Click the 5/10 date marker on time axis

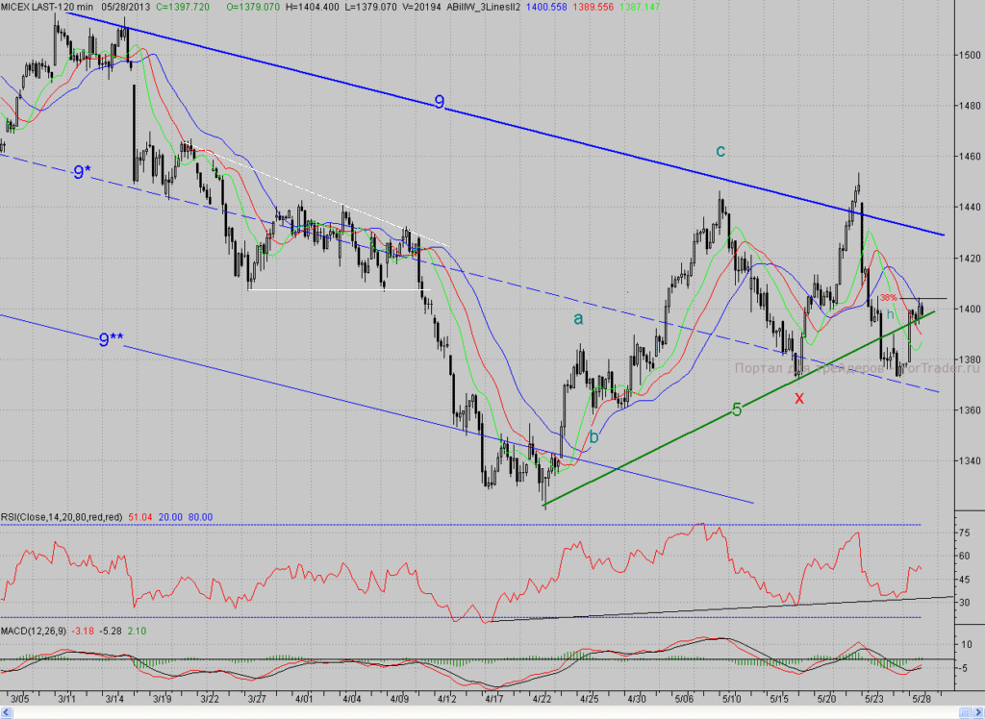pos(732,699)
